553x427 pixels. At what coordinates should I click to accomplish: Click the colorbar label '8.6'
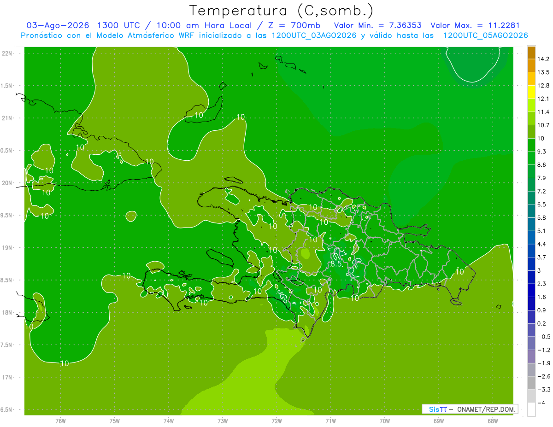[x=541, y=165]
